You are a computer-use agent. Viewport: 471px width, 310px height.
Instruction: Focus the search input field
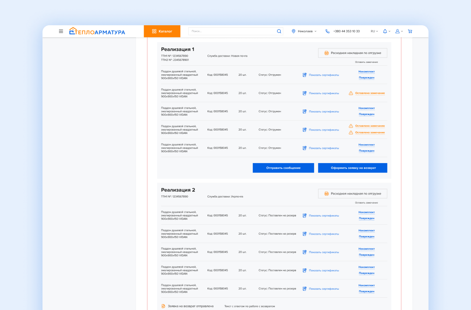[232, 31]
